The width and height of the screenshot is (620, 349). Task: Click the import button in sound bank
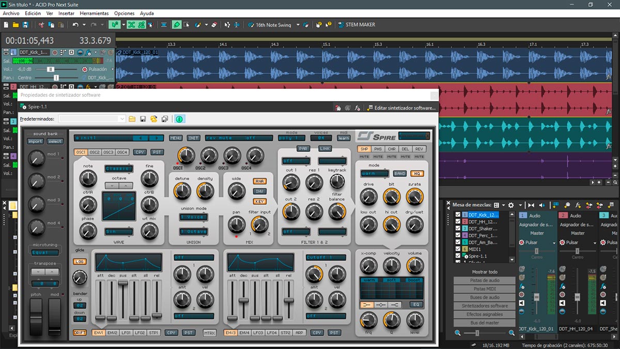coord(36,141)
